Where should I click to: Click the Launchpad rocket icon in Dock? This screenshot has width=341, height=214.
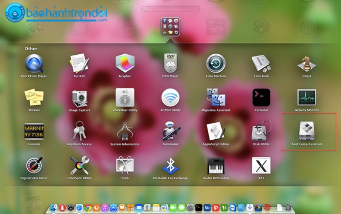62,208
